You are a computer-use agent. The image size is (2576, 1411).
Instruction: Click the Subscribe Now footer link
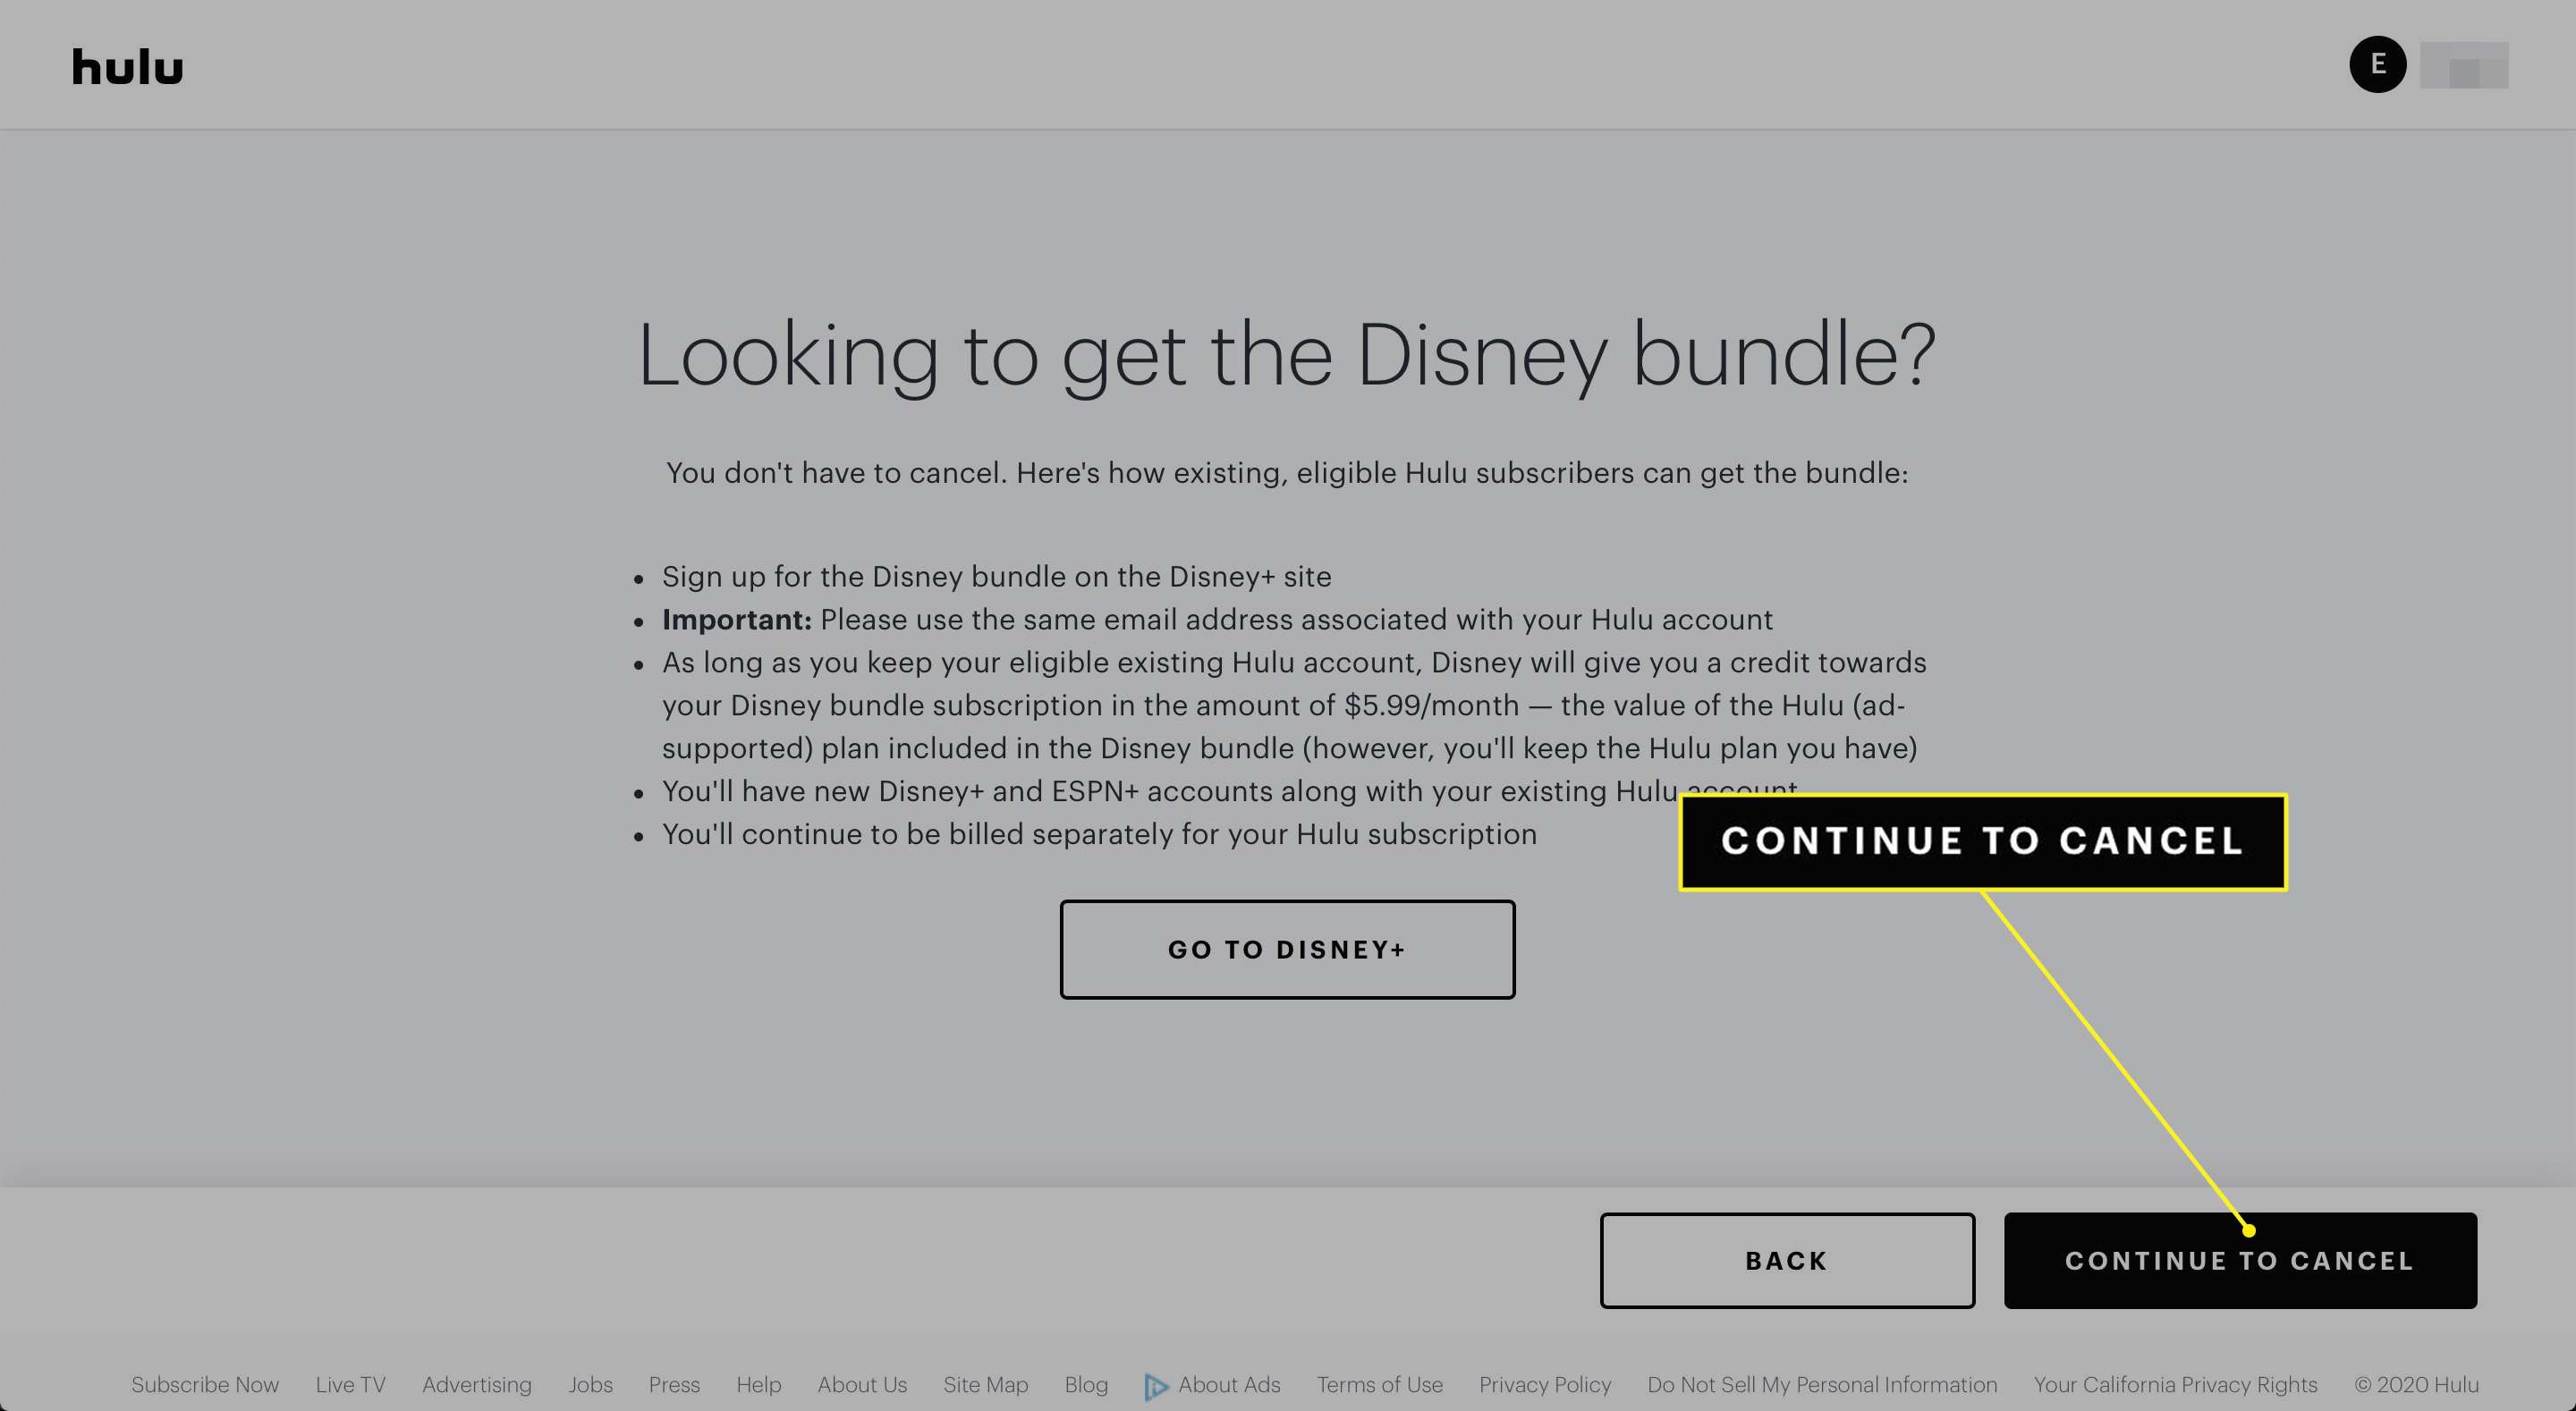[205, 1385]
